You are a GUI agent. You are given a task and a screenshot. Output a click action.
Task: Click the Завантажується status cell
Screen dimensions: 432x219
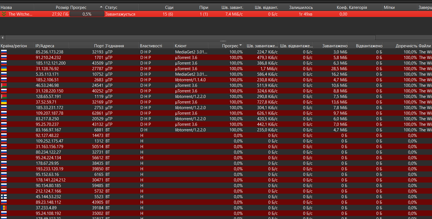point(120,14)
